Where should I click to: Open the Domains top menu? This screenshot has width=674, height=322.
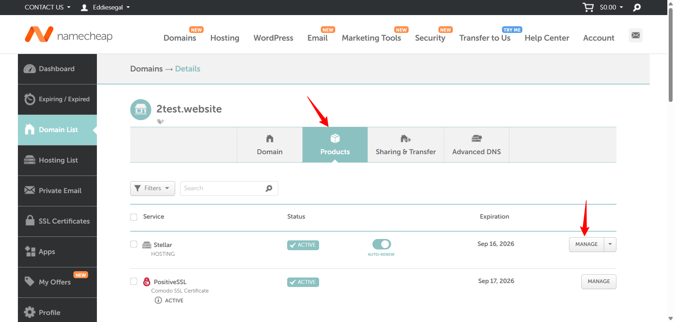[180, 38]
